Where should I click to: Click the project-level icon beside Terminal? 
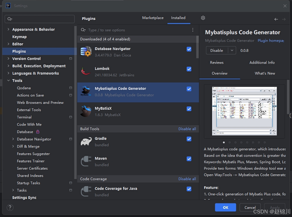click(71, 117)
